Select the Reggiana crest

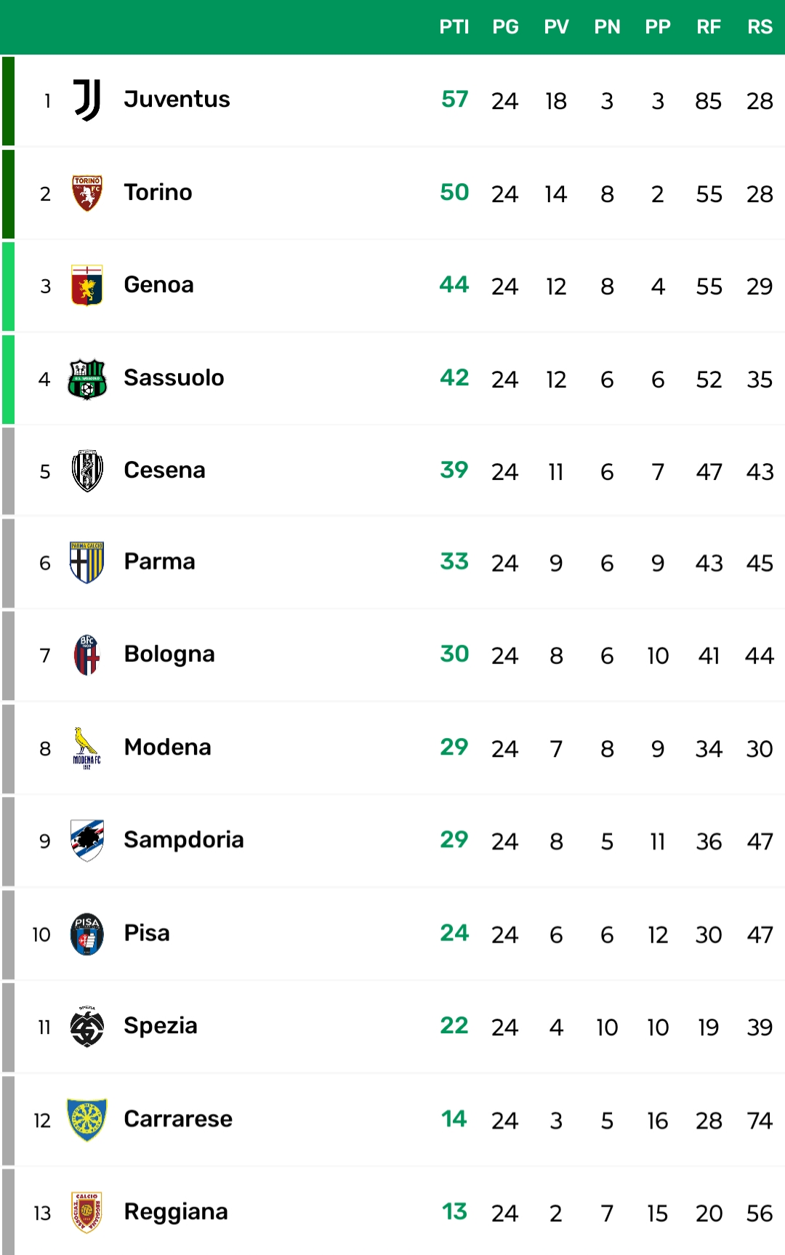click(86, 1212)
